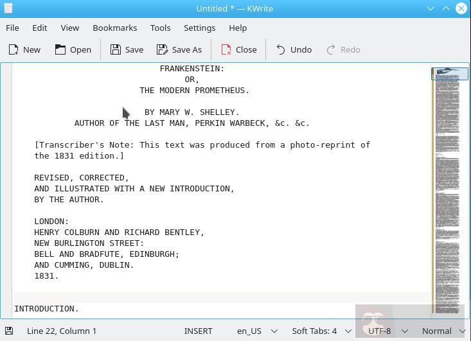
Task: Click the Save floppy disk icon
Action: pos(116,49)
